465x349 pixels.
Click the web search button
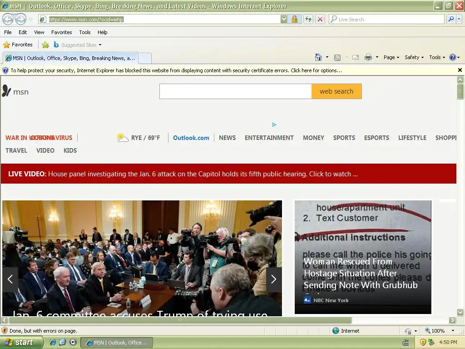click(336, 91)
